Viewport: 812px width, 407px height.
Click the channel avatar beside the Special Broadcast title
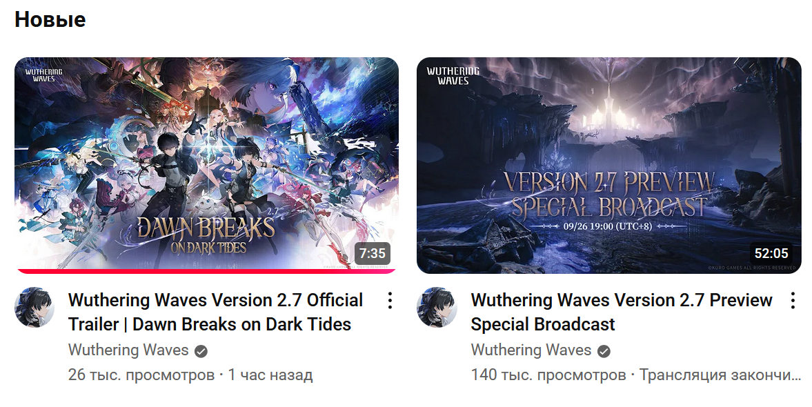[437, 308]
